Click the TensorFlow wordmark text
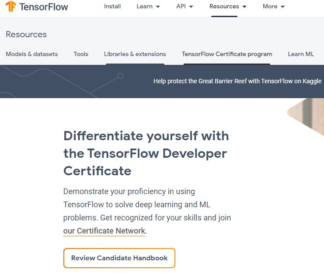Image resolution: width=324 pixels, height=273 pixels. 44,7
